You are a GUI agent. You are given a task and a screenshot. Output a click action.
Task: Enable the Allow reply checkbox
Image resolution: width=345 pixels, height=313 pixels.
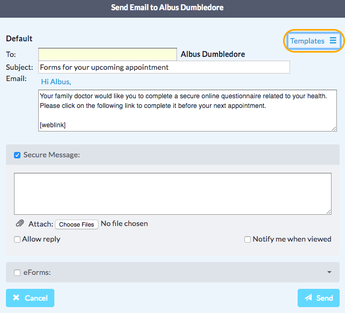point(17,239)
